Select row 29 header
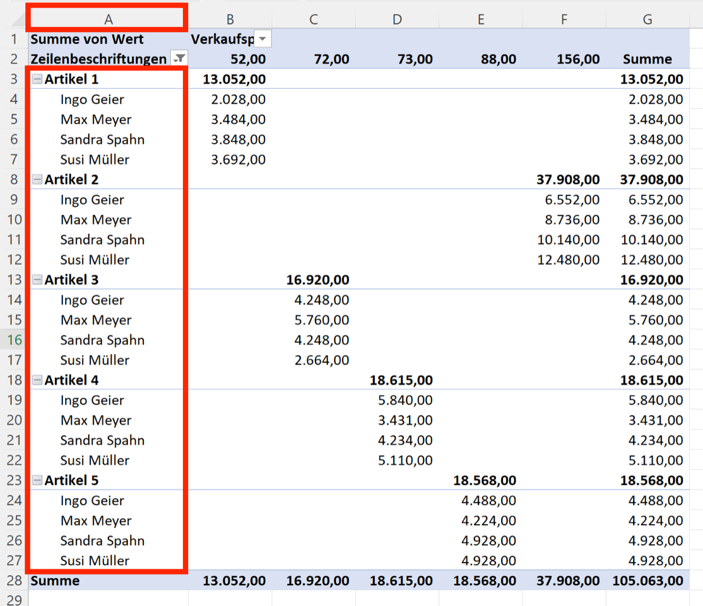The width and height of the screenshot is (703, 606). [14, 599]
